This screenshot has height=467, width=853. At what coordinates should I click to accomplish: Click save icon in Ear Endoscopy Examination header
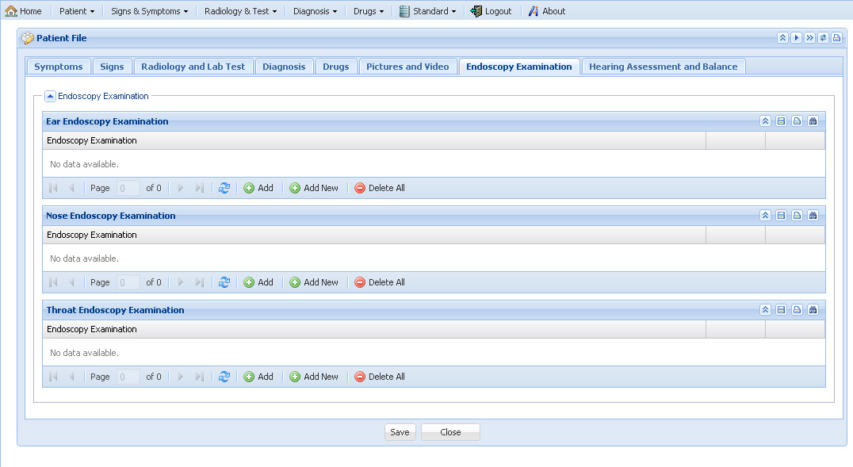coord(781,121)
